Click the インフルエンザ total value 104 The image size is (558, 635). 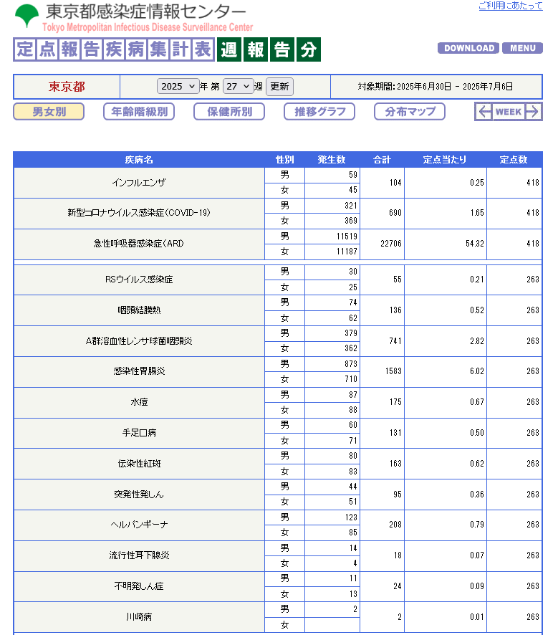pyautogui.click(x=395, y=183)
